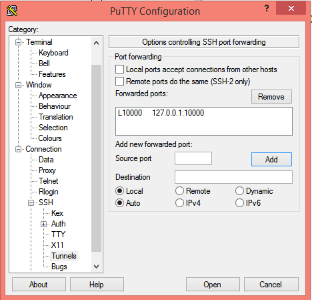Collapse the SSH tree node
312x300 pixels.
click(31, 202)
